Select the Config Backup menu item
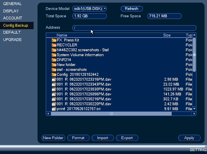 tap(17, 25)
